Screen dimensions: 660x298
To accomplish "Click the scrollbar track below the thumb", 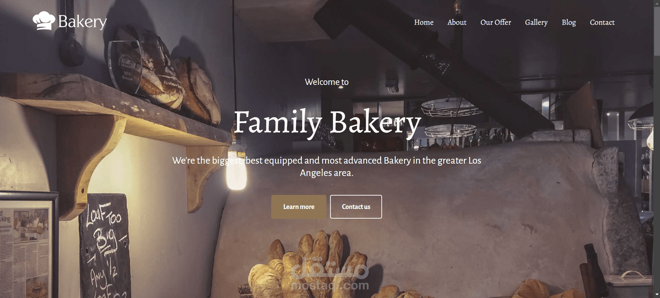I will (657, 172).
